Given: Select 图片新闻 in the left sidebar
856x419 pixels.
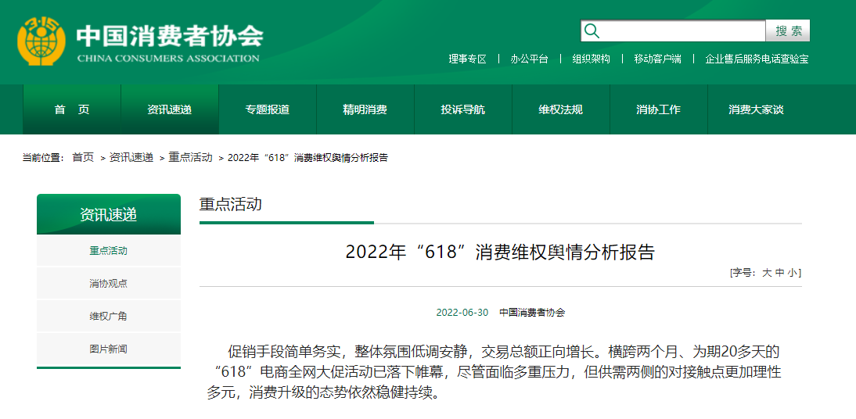Looking at the screenshot, I should [109, 349].
